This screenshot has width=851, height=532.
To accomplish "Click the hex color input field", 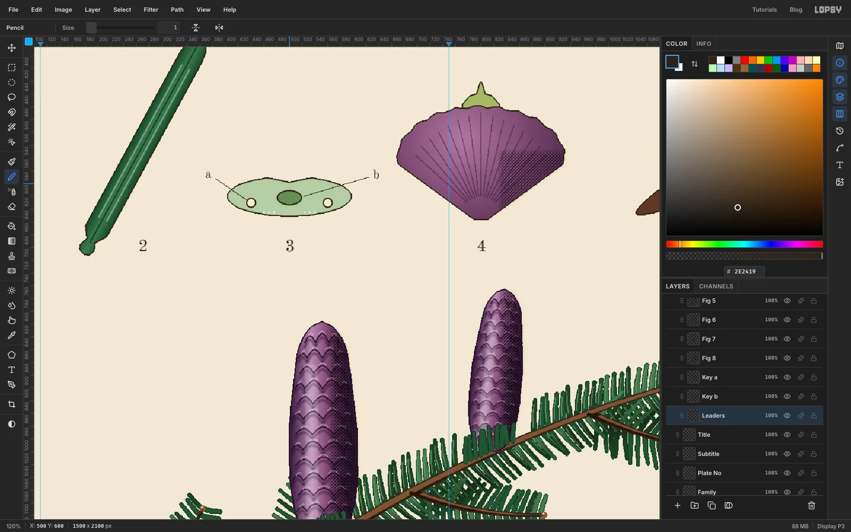I will coord(745,271).
